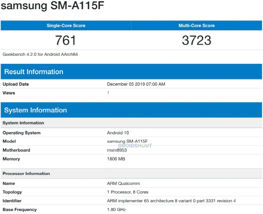Click the Views count value 1
This screenshot has width=263, height=214.
pyautogui.click(x=108, y=93)
